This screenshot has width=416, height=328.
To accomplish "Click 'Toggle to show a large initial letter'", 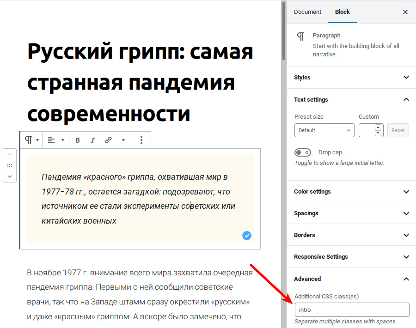I will [339, 163].
